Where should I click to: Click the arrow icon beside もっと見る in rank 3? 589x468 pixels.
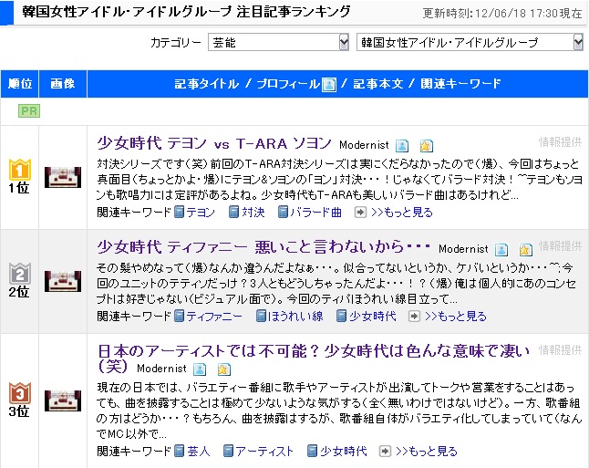(x=385, y=451)
